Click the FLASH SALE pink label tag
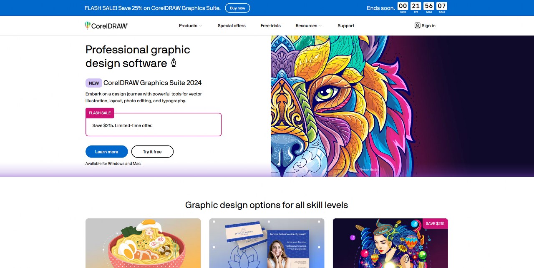 100,113
